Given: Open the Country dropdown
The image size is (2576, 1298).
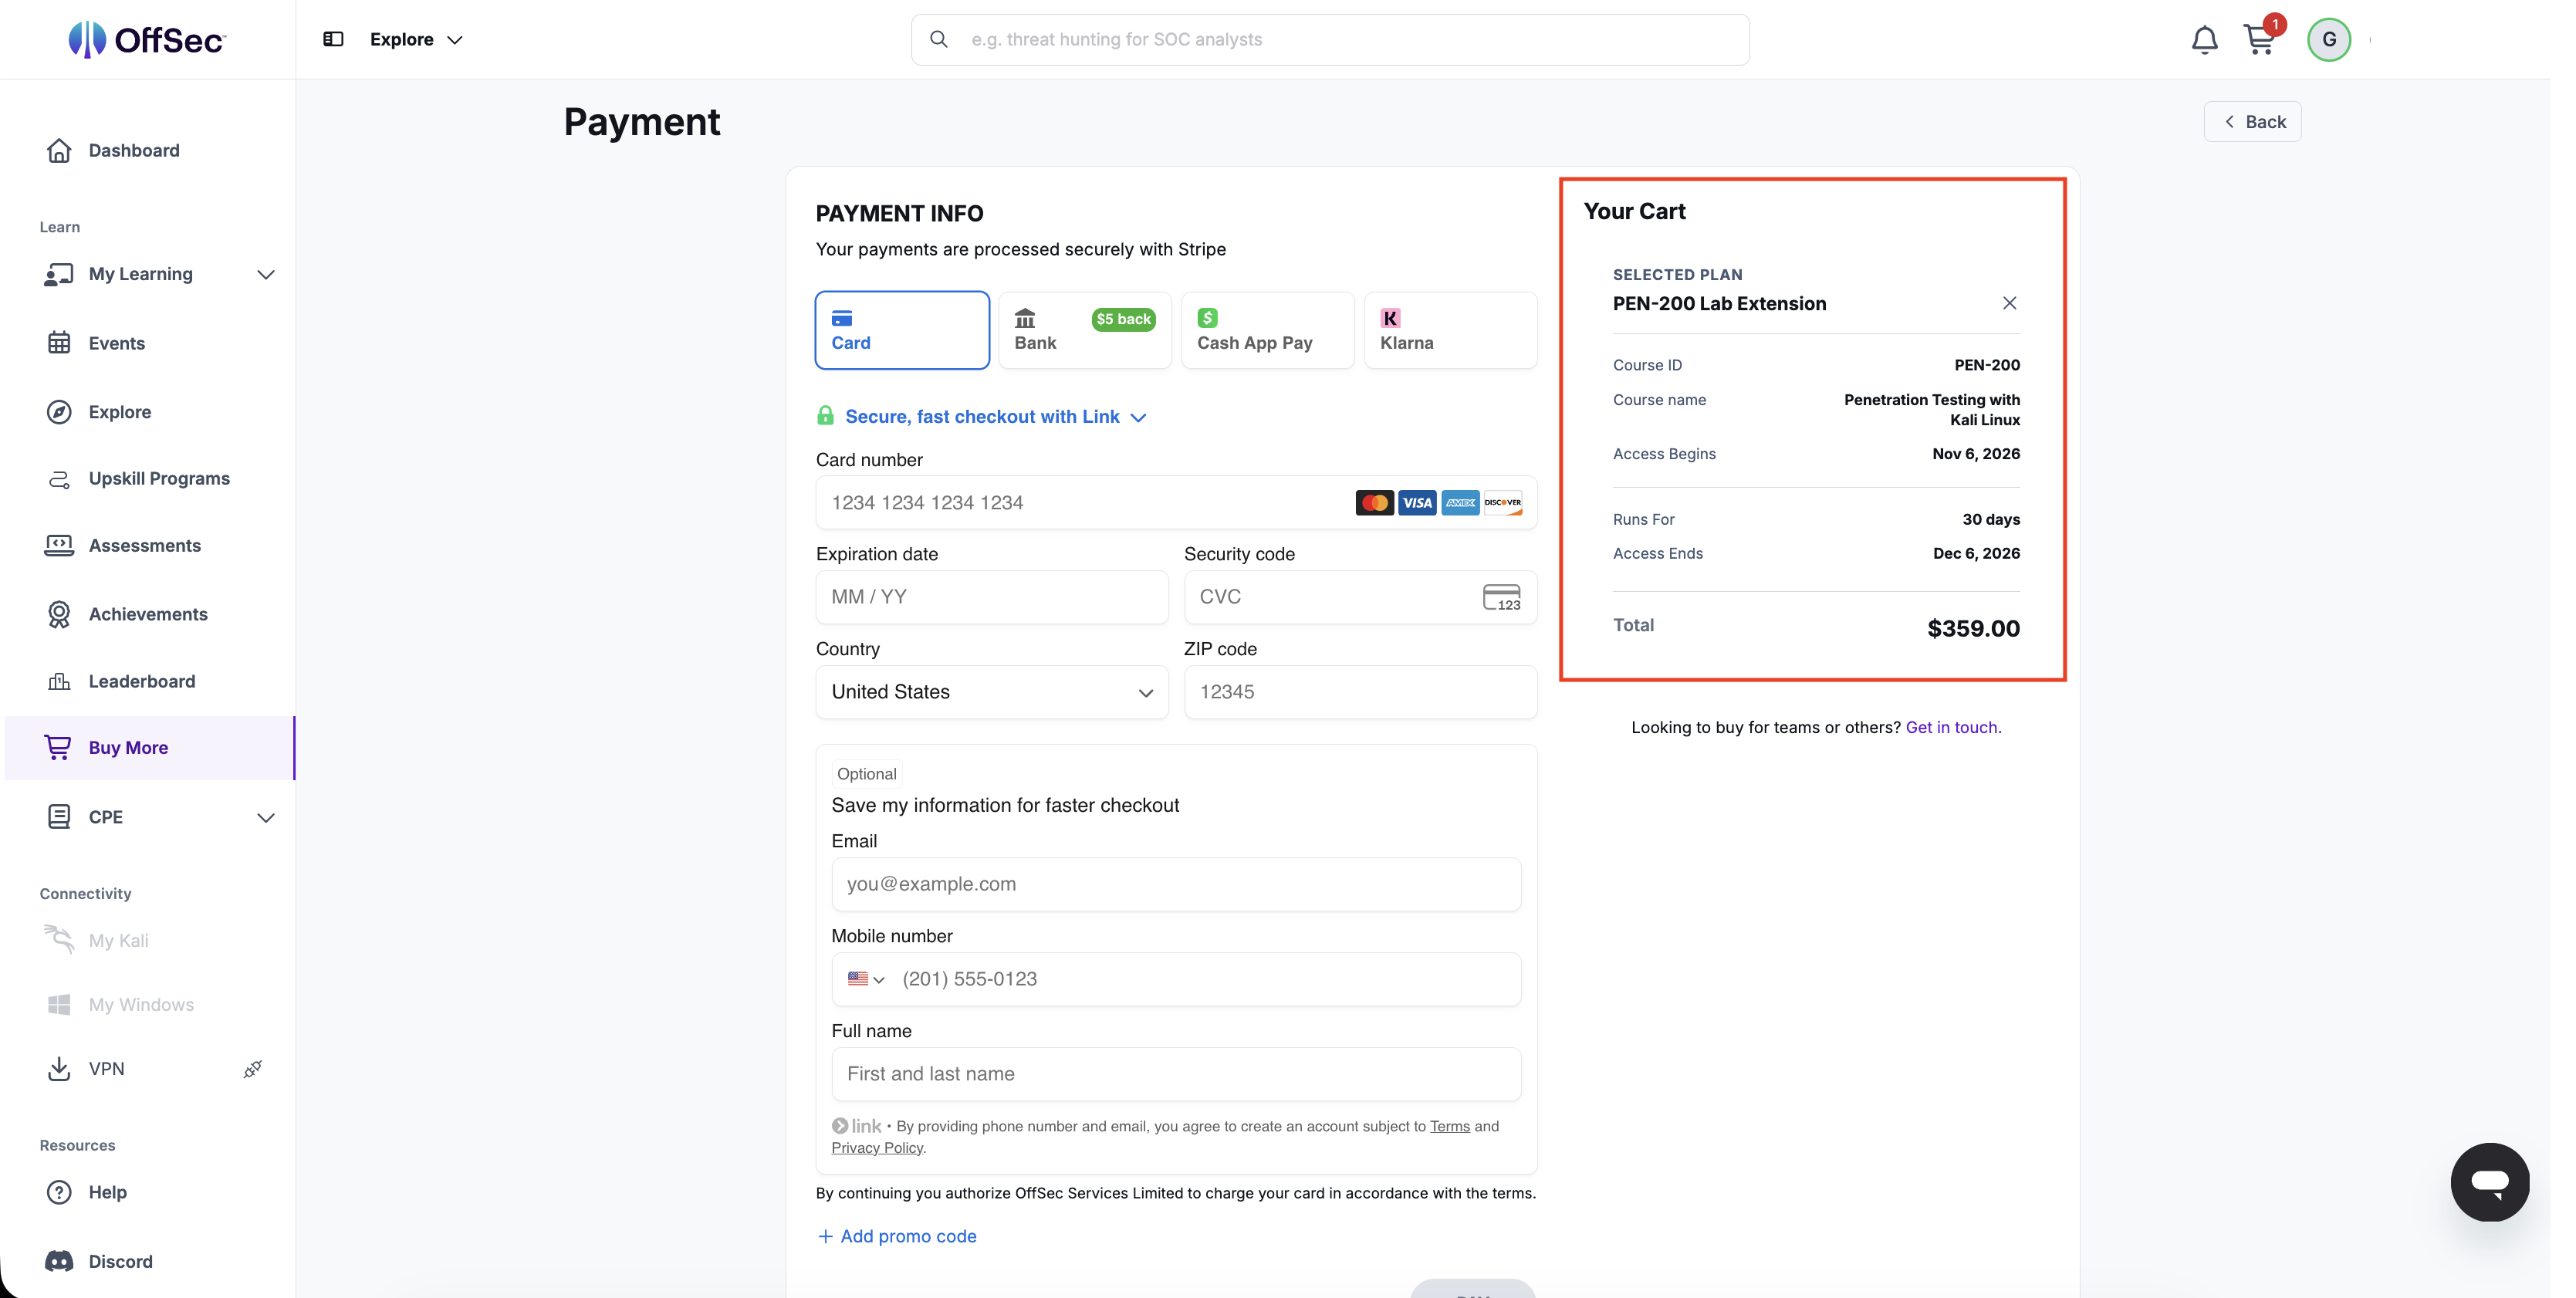Looking at the screenshot, I should click(x=992, y=692).
